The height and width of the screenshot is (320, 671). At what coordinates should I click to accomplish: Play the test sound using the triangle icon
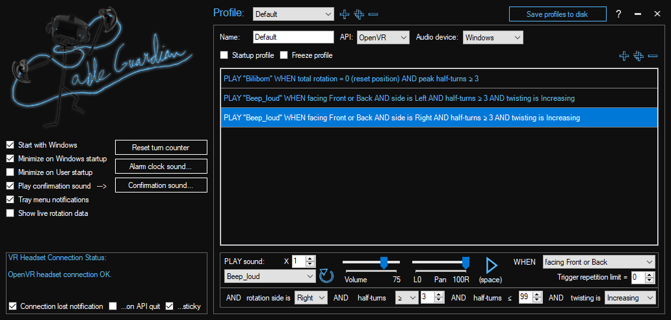click(492, 265)
